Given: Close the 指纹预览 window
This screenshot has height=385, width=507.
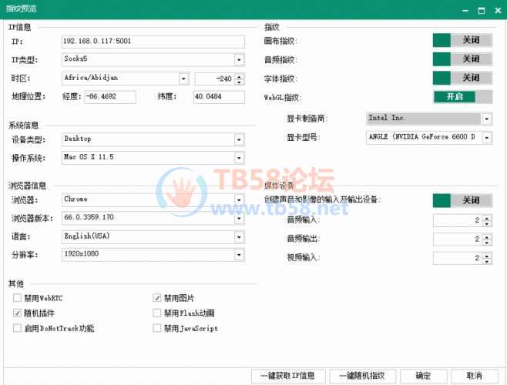Looking at the screenshot, I should click(x=498, y=11).
